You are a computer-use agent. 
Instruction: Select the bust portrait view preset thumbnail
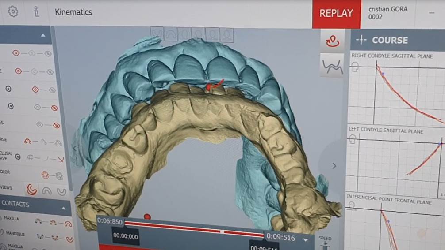(226, 36)
